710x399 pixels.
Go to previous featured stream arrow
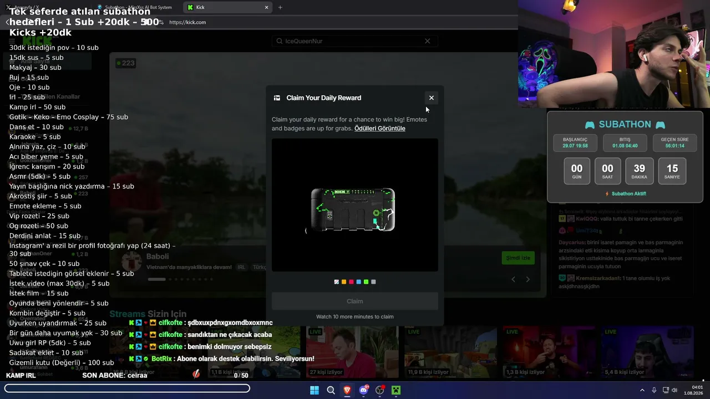coord(513,279)
